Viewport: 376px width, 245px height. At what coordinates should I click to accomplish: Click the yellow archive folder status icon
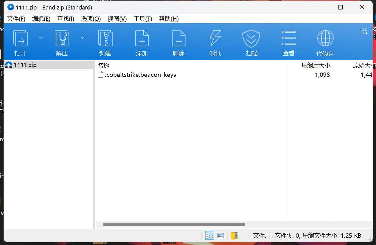tap(234, 236)
